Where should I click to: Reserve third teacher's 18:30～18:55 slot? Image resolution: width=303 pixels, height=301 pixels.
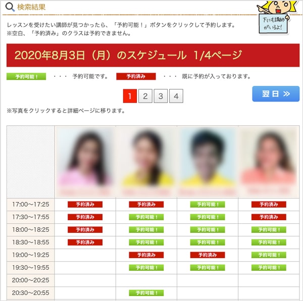click(x=207, y=242)
